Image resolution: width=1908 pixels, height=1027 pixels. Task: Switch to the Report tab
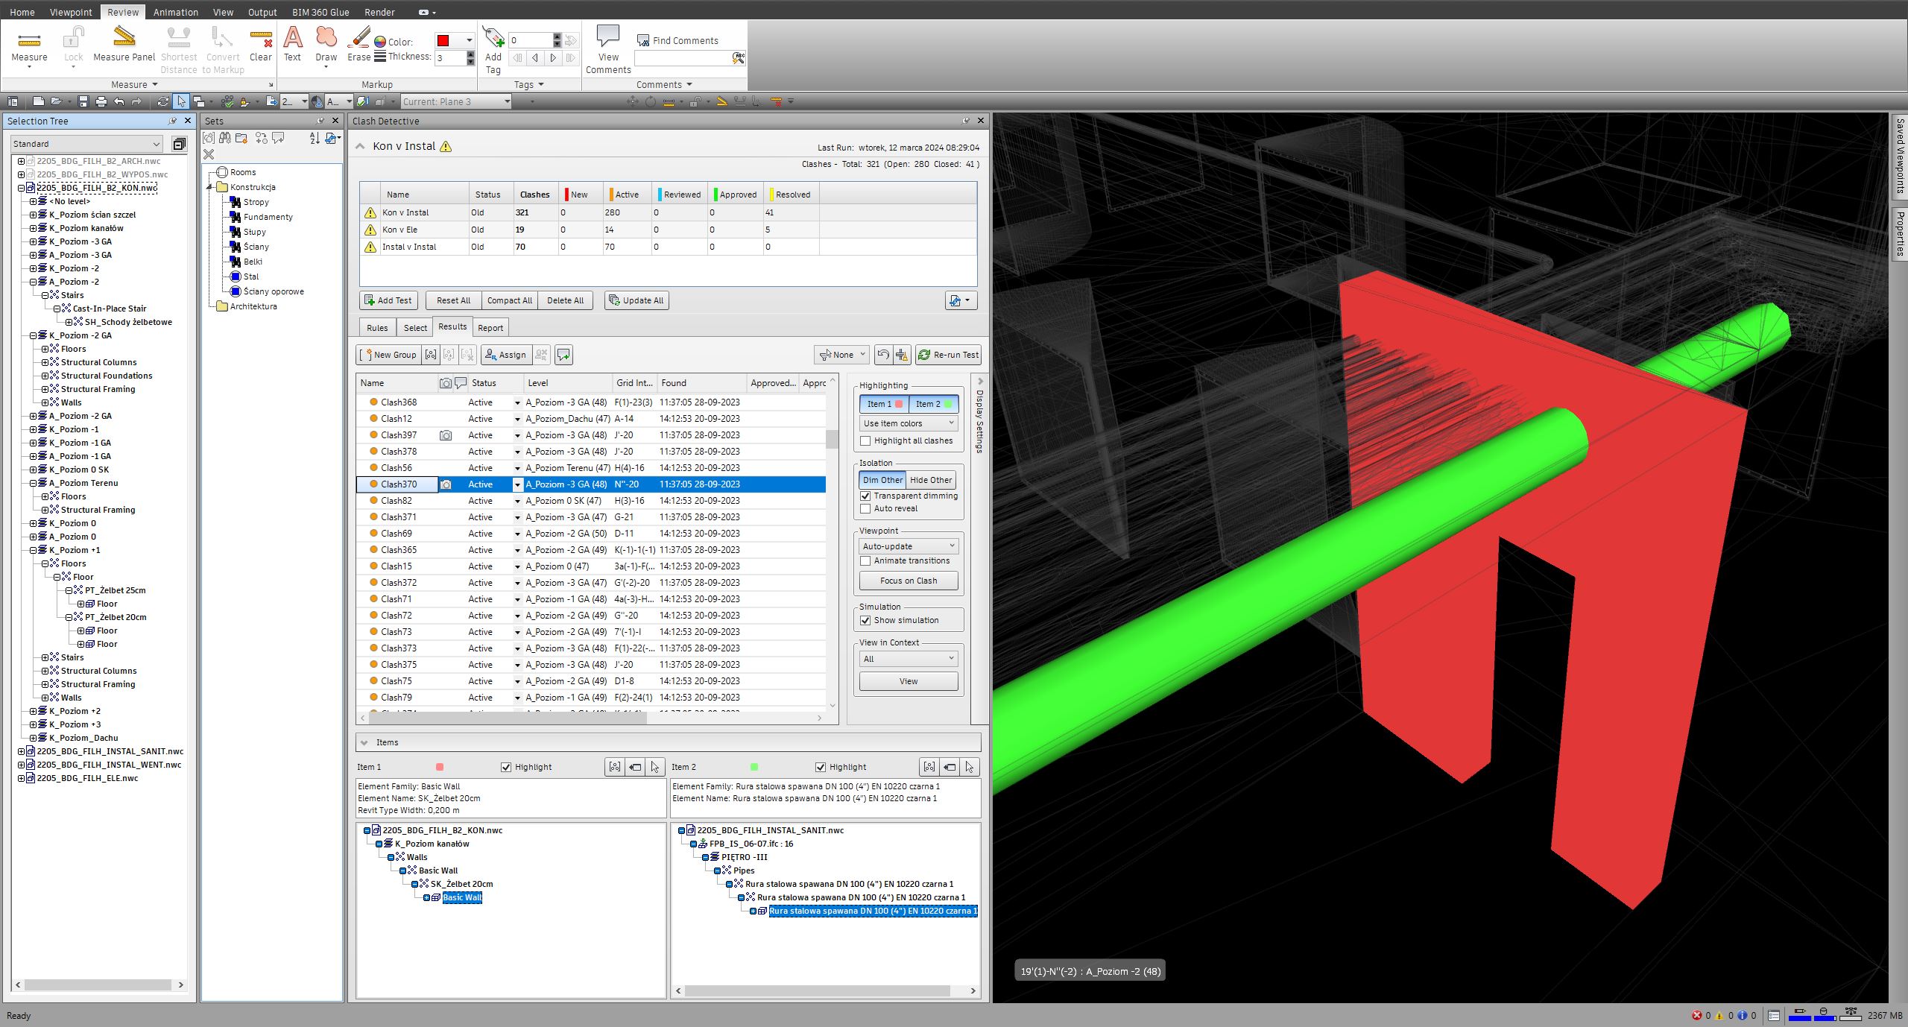pyautogui.click(x=490, y=328)
